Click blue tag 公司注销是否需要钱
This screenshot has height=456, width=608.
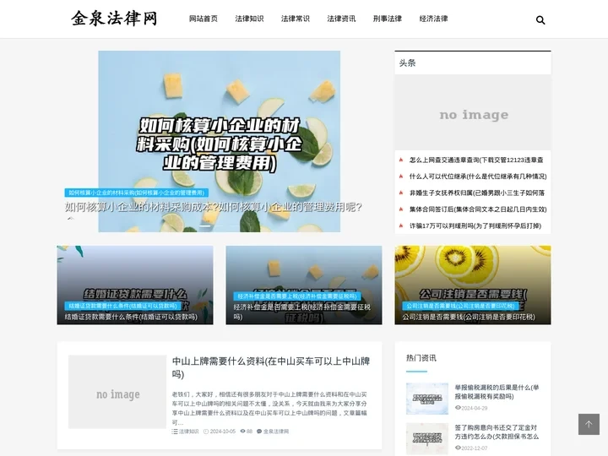[460, 306]
